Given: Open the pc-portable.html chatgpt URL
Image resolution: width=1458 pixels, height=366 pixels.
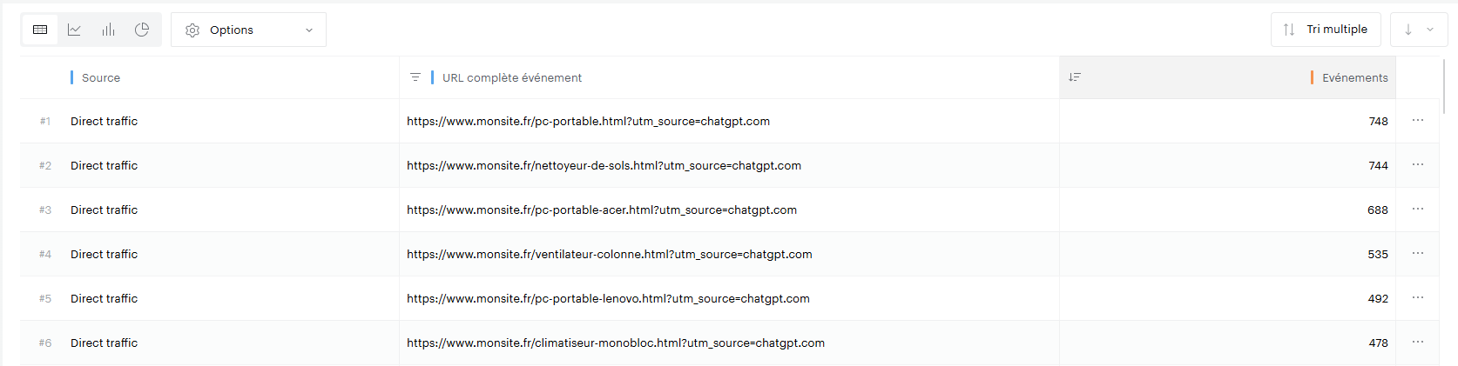Looking at the screenshot, I should coord(588,121).
